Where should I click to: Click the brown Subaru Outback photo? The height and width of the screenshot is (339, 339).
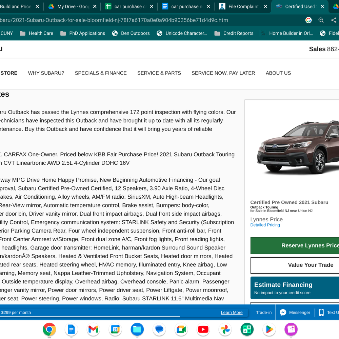[x=298, y=147]
